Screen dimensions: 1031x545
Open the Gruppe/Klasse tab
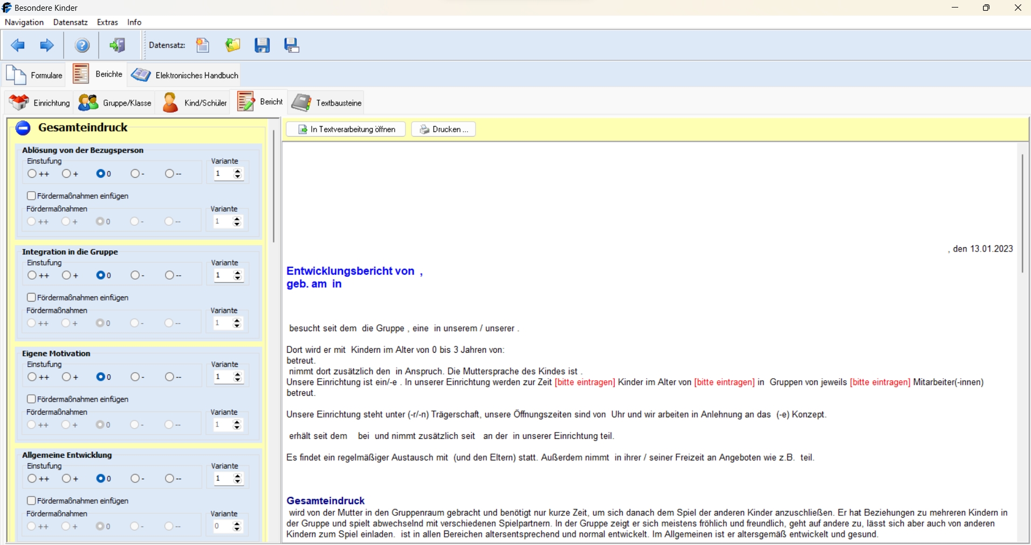pos(115,102)
